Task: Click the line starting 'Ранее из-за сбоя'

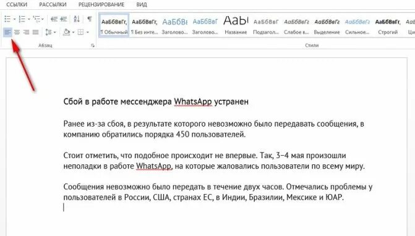Action: coord(213,124)
